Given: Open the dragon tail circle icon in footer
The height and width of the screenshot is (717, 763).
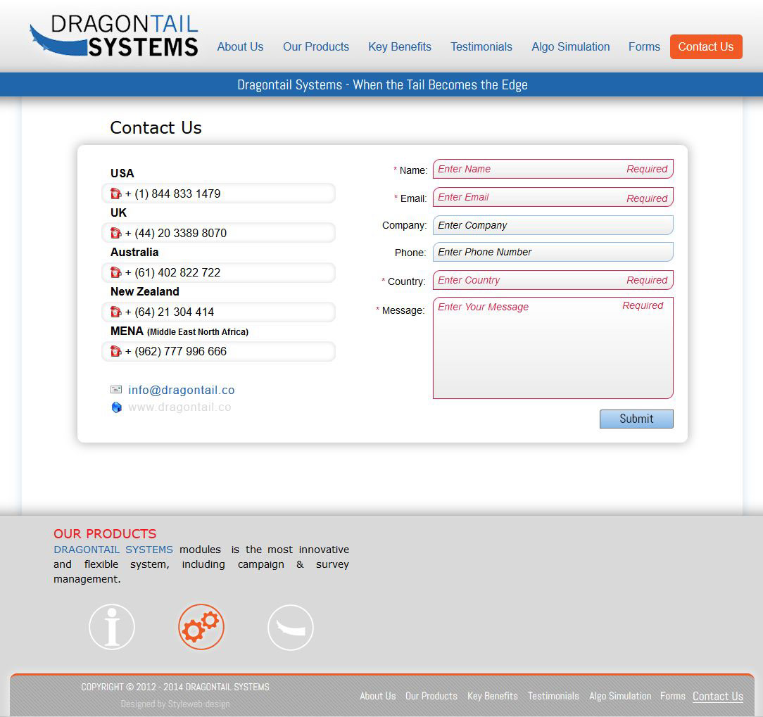Looking at the screenshot, I should pos(291,627).
